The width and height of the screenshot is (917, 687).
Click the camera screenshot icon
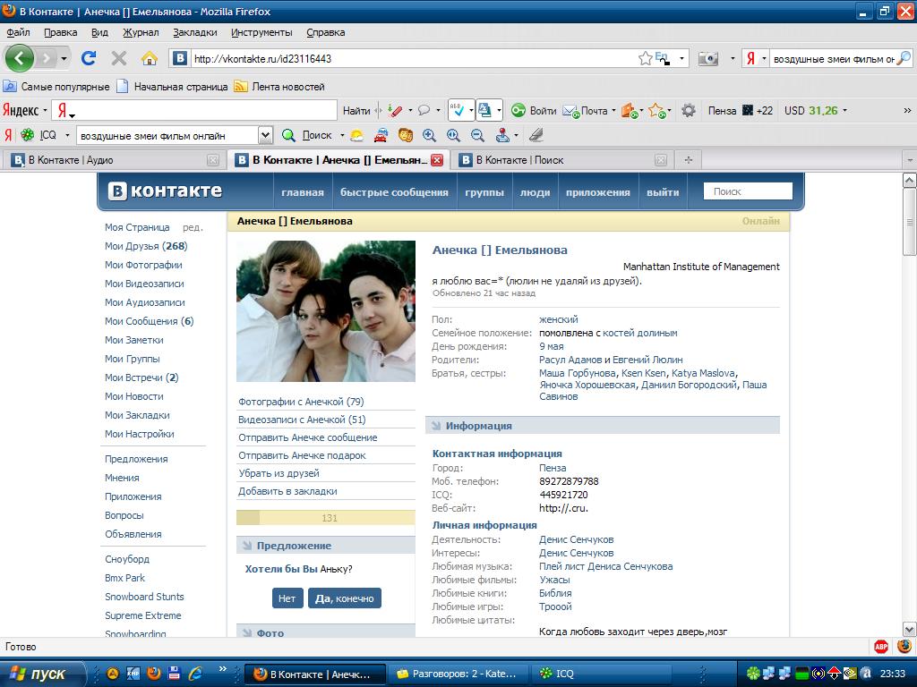708,58
